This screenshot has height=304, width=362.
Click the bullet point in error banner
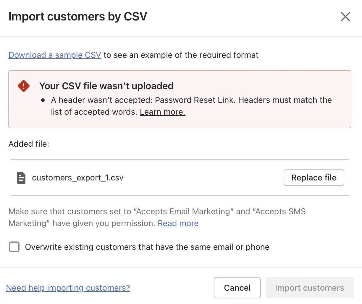(x=43, y=100)
